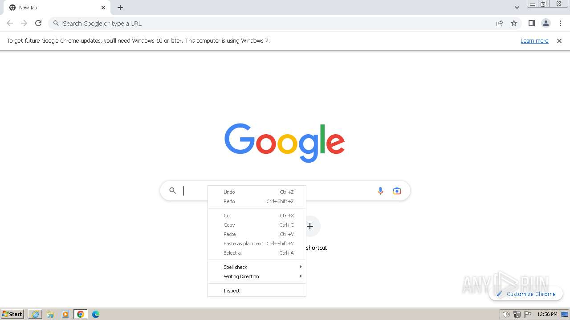Click the Show desktop tray icon
The height and width of the screenshot is (320, 570).
click(565, 314)
